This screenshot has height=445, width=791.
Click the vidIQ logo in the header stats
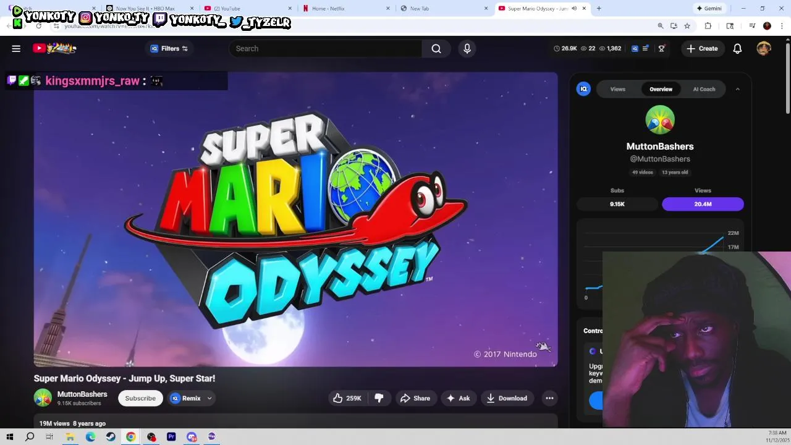(635, 48)
